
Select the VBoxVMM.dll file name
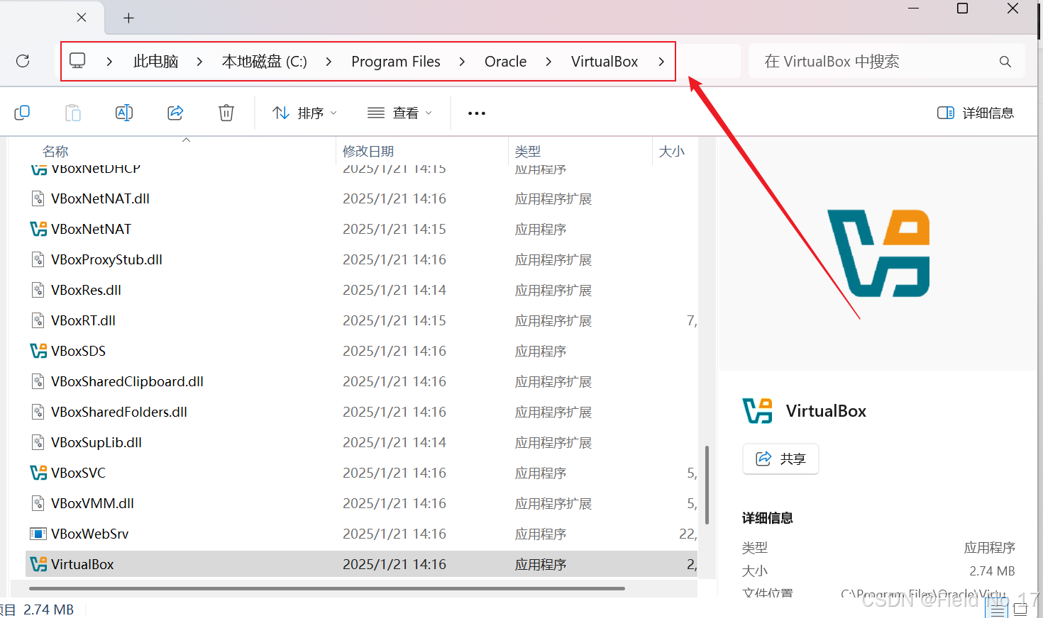click(92, 503)
